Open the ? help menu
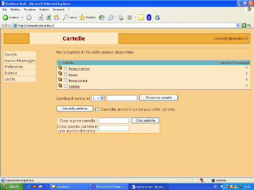This screenshot has height=190, width=254. click(69, 10)
